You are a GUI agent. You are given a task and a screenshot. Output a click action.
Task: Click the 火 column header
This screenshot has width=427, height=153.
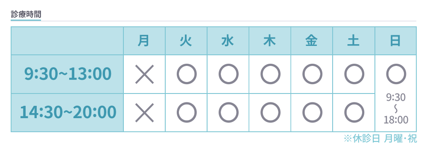coord(186,41)
